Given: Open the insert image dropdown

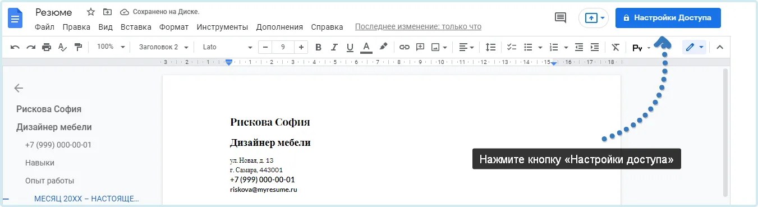Looking at the screenshot, I should (x=439, y=47).
